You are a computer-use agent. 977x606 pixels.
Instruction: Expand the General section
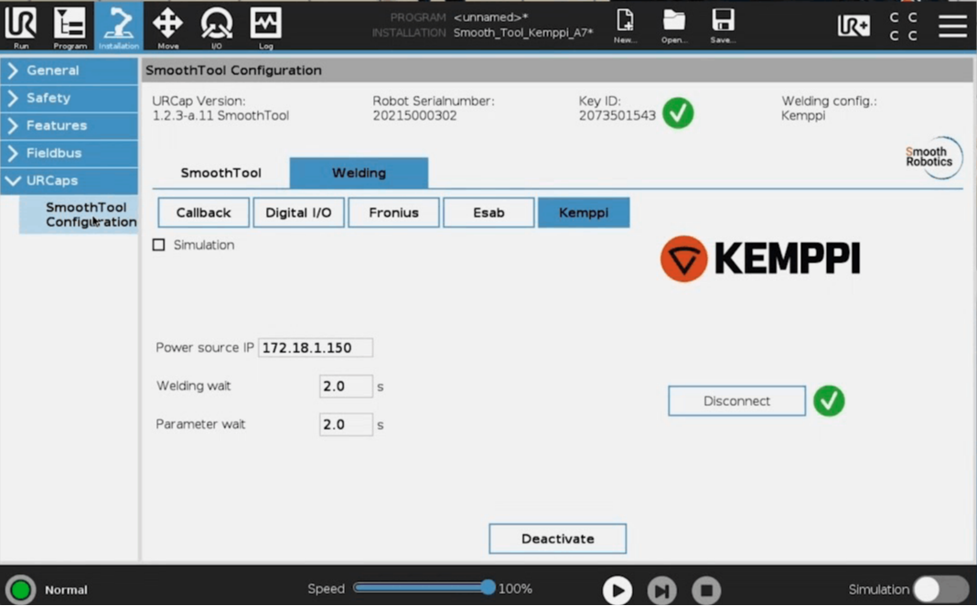click(70, 70)
